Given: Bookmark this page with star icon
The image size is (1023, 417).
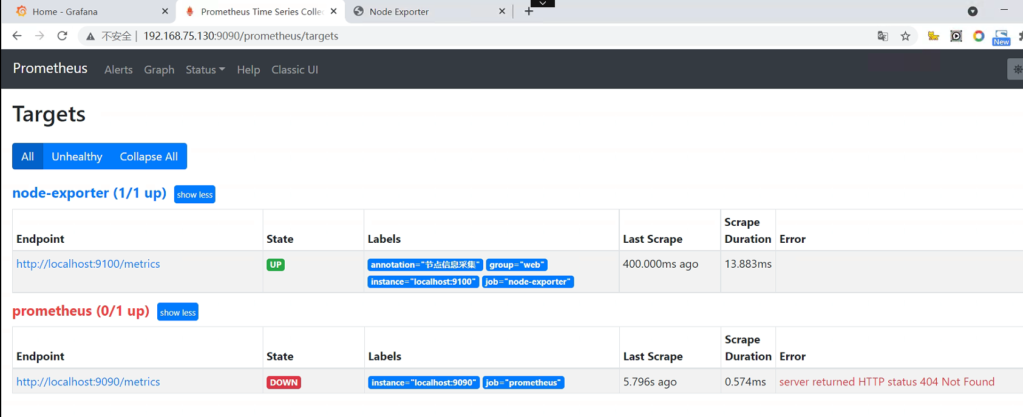Looking at the screenshot, I should [x=905, y=36].
